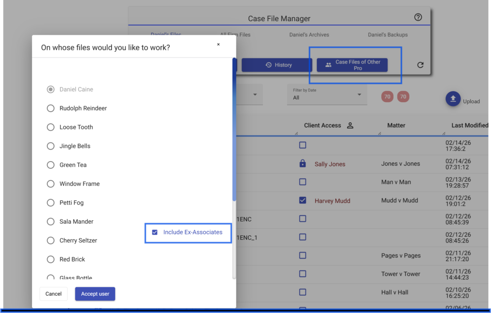Select the Rudolph Reindeer radio button
Screen dimensions: 491x313
(x=51, y=108)
